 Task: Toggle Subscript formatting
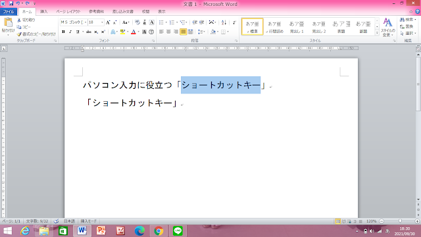pos(96,32)
